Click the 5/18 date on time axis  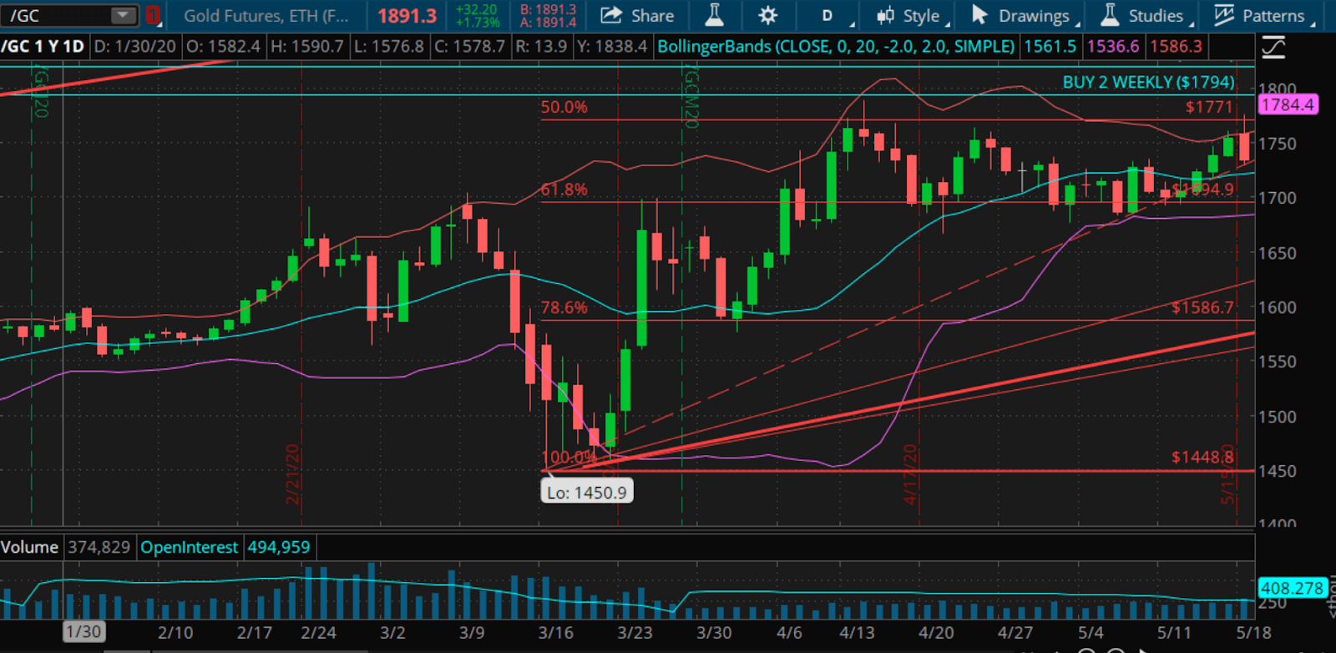coord(1254,633)
